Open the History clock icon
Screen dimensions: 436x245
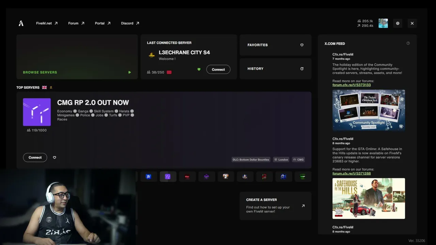[x=302, y=69]
